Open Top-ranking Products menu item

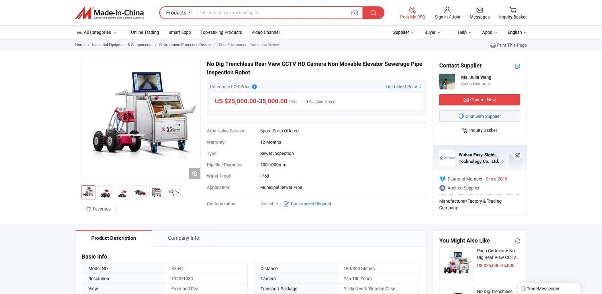pyautogui.click(x=221, y=33)
